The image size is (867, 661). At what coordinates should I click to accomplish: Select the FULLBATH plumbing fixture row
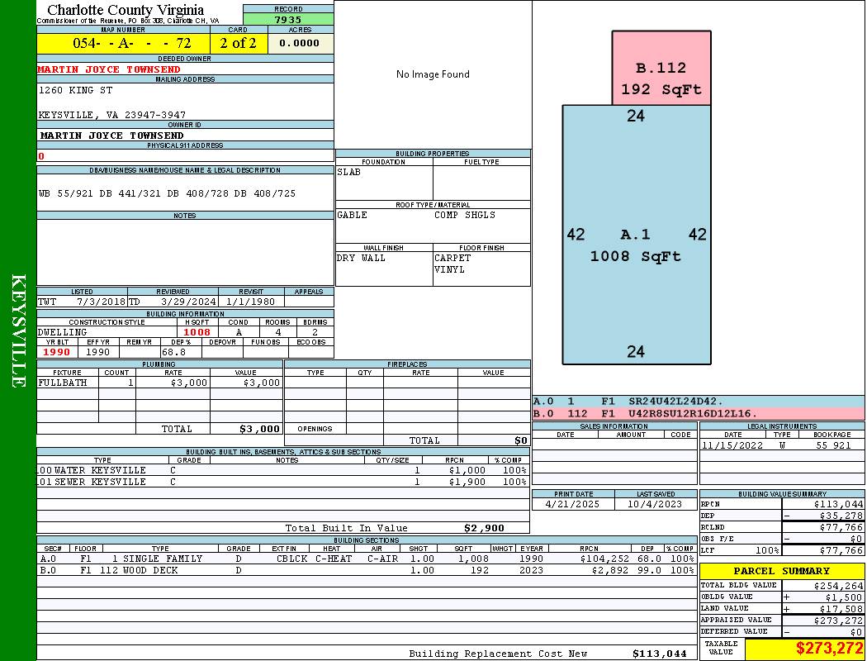point(160,383)
